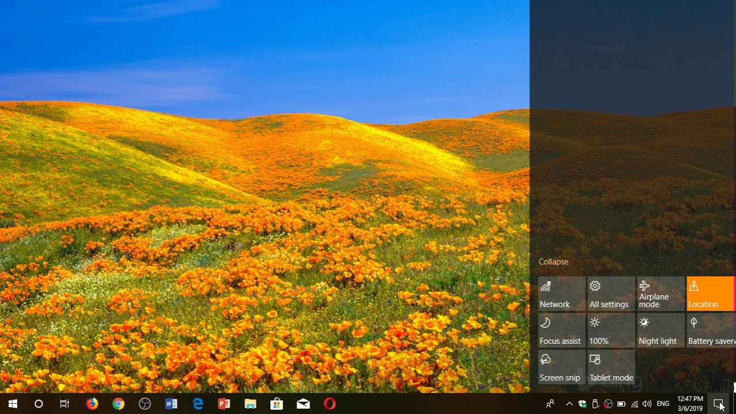This screenshot has height=414, width=736.
Task: Enable Night light
Action: point(661,331)
